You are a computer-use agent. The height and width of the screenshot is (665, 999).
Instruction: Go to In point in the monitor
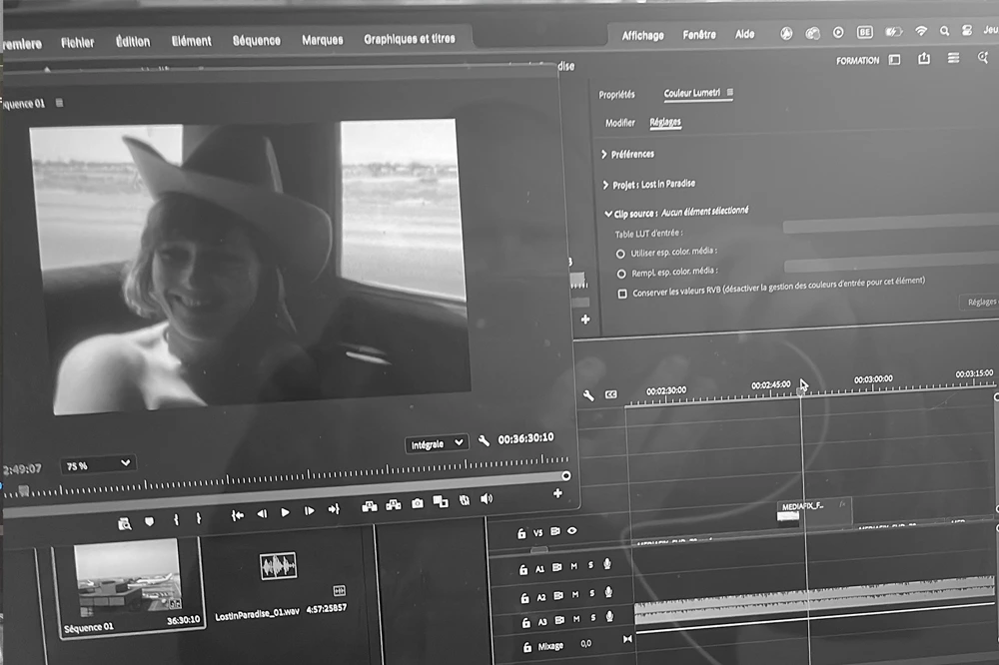tap(237, 515)
